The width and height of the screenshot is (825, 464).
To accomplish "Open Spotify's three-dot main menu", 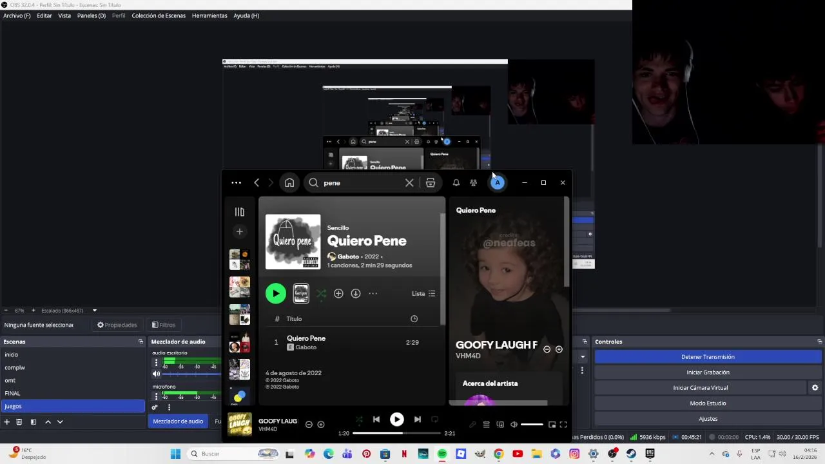I will click(237, 183).
